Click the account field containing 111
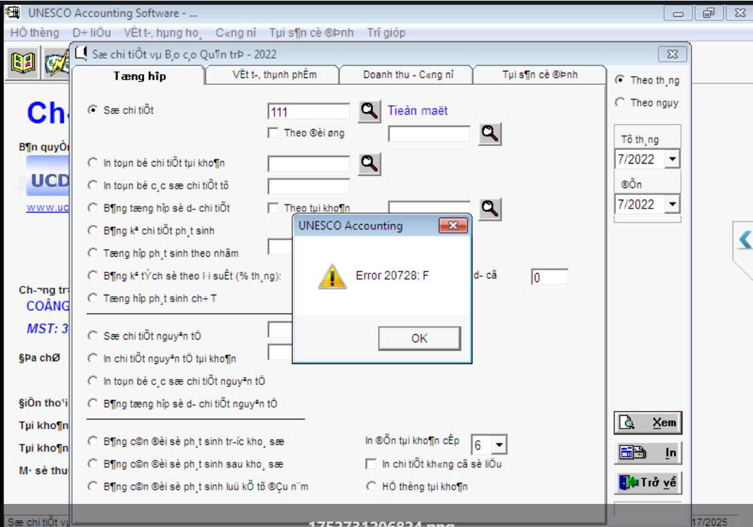Viewport: 753px width, 527px height. click(309, 111)
